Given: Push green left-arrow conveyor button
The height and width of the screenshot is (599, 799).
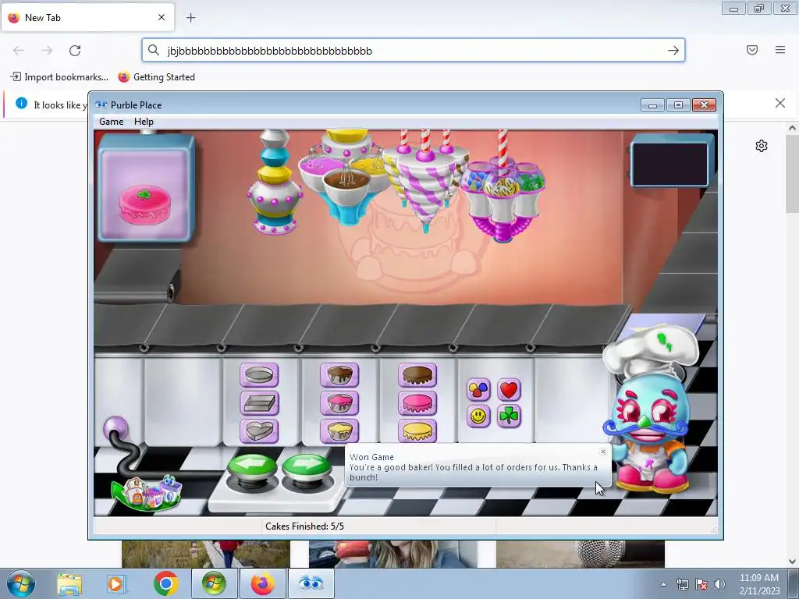Looking at the screenshot, I should pyautogui.click(x=252, y=469).
